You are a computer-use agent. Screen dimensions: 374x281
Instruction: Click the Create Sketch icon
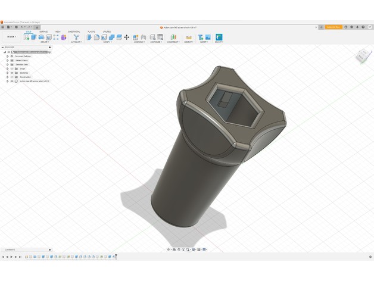[27, 37]
